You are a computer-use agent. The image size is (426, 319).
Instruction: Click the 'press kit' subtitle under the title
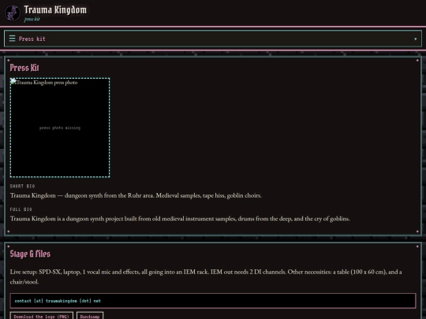point(32,19)
